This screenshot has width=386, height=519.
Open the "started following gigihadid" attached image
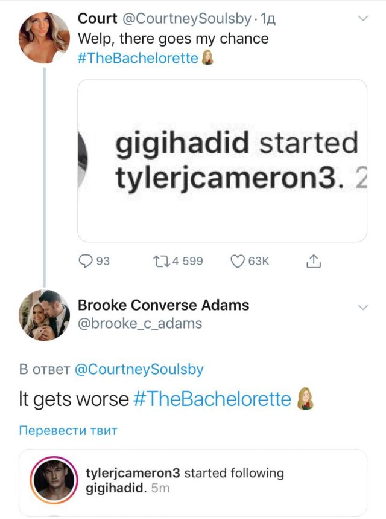(x=193, y=482)
